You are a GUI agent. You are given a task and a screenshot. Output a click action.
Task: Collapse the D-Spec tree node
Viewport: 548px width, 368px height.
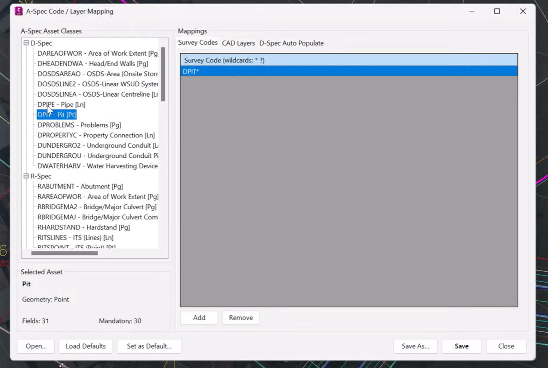[x=26, y=43]
